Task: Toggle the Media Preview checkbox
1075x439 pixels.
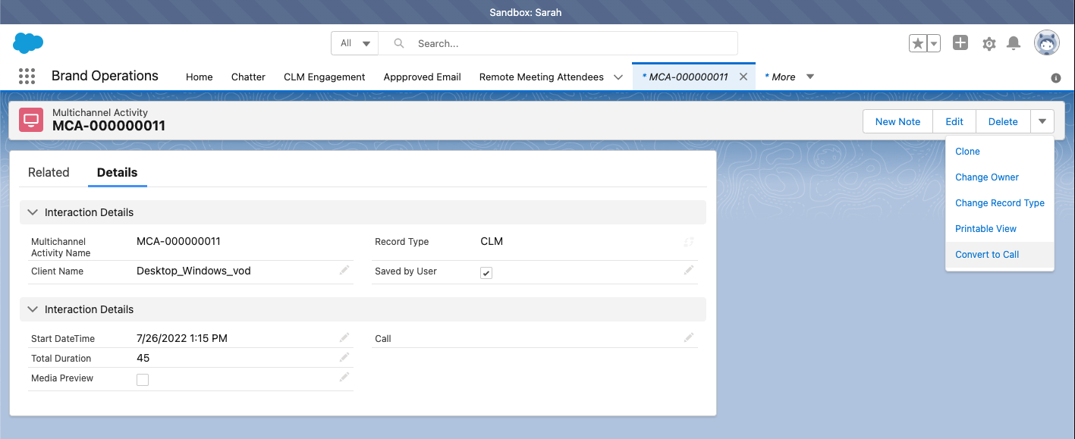Action: click(143, 380)
